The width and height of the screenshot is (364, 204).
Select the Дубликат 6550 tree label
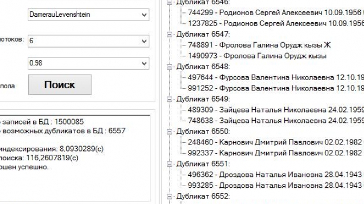[203, 131]
